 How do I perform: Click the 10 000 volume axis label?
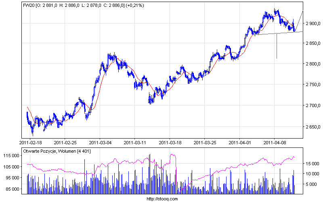point(313,174)
